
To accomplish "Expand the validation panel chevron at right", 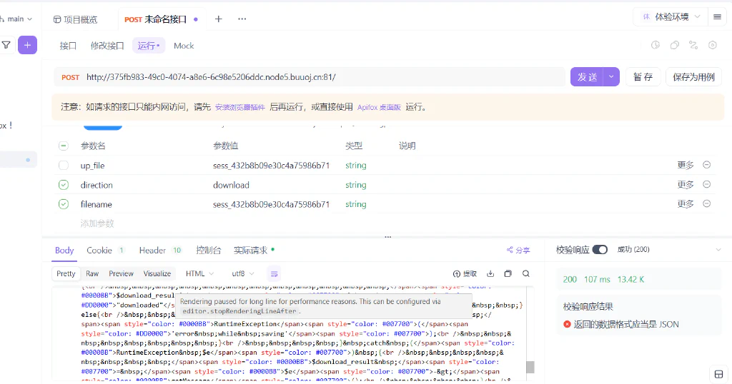I will pyautogui.click(x=718, y=251).
